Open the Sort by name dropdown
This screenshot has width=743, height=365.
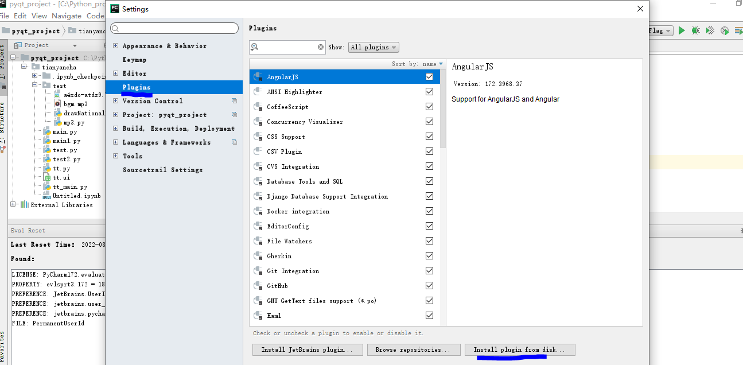[x=418, y=64]
